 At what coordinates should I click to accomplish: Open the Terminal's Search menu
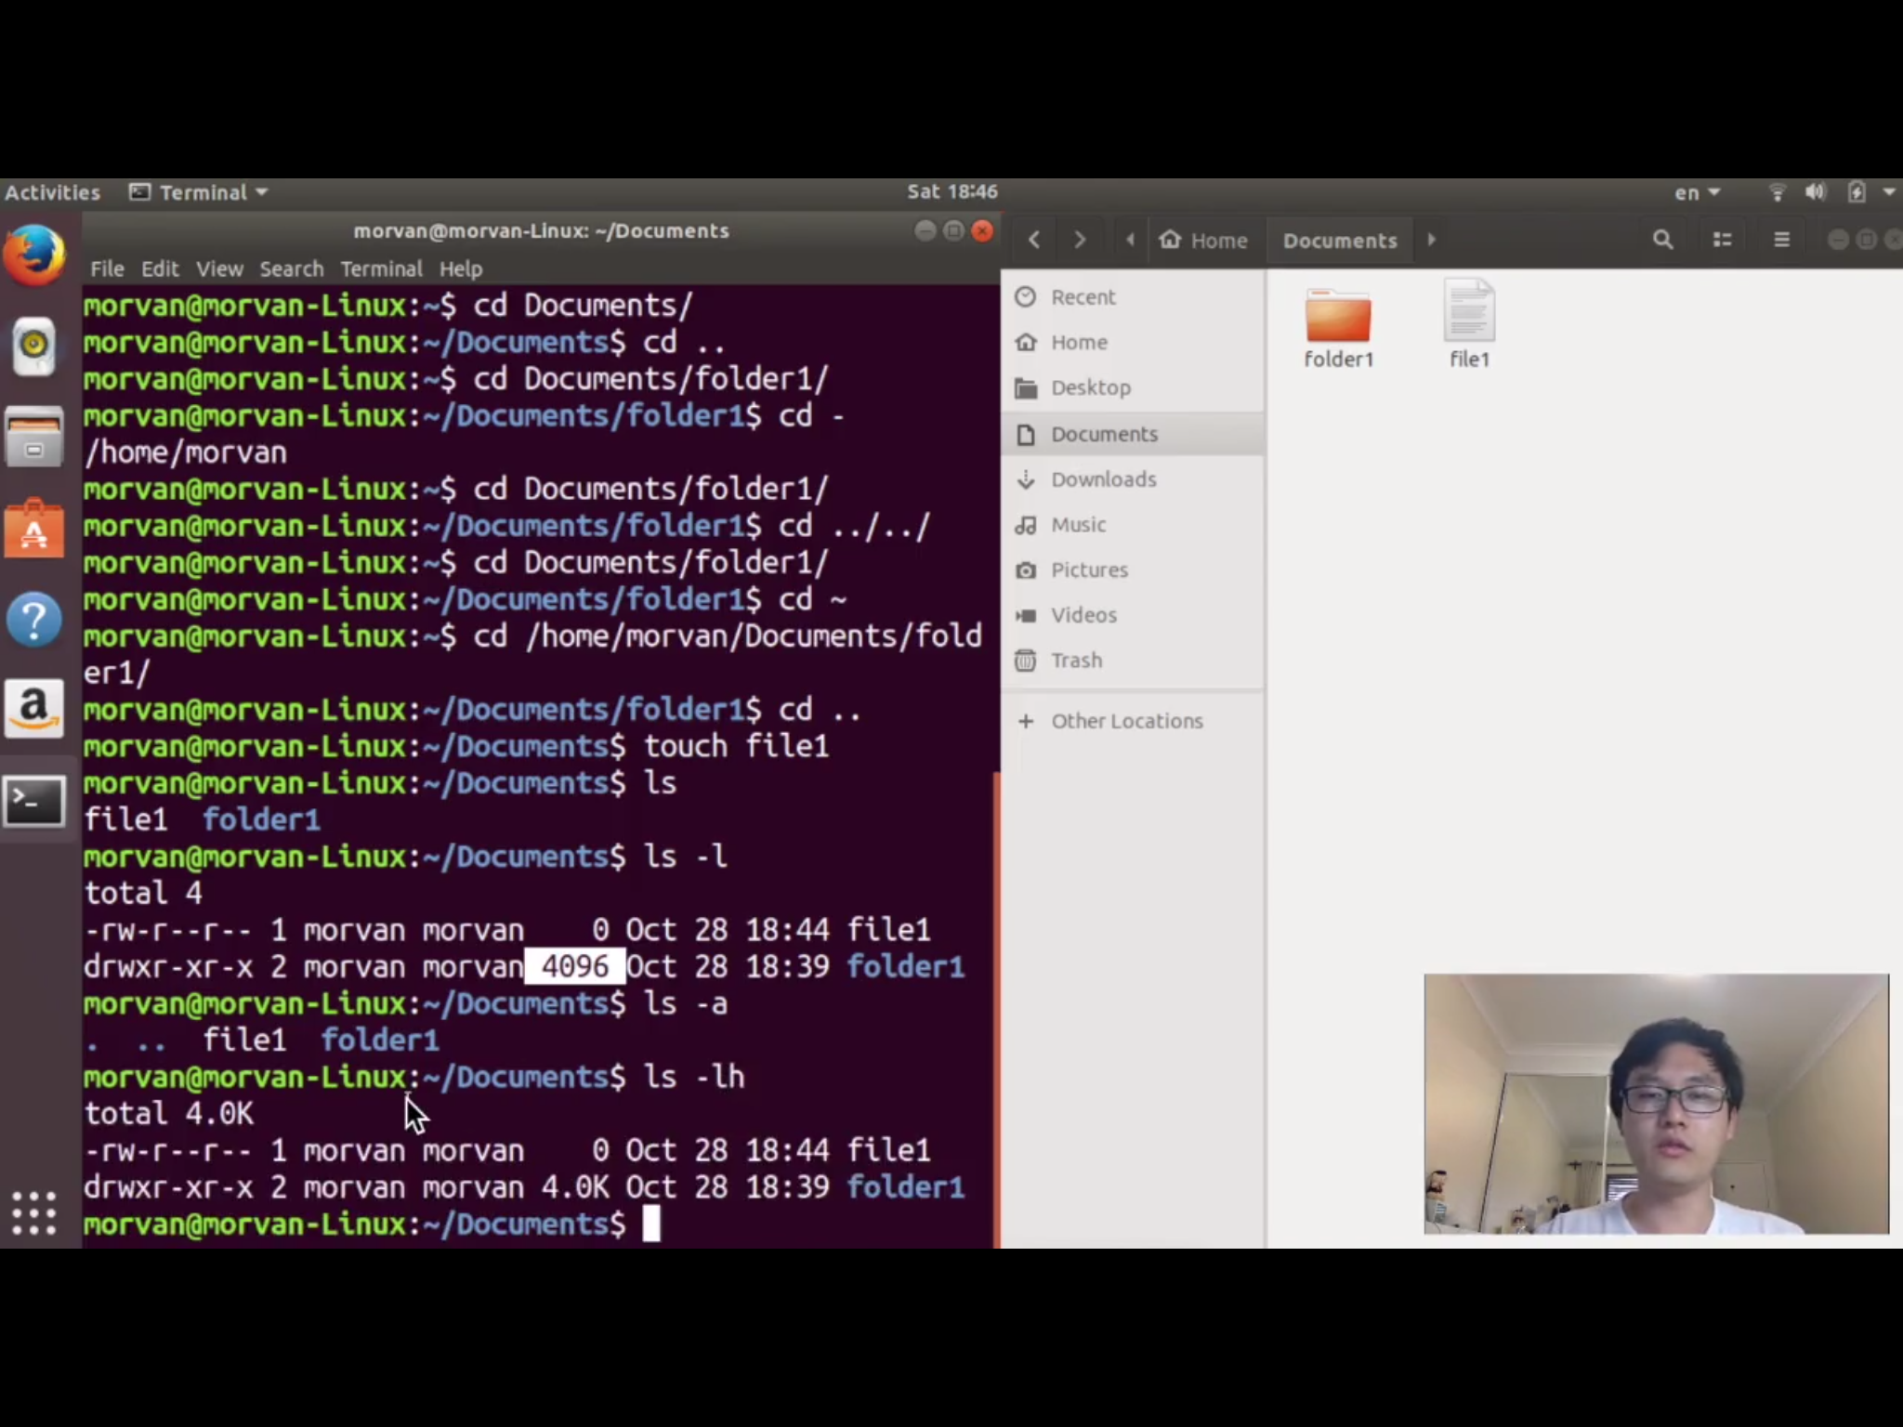tap(291, 268)
